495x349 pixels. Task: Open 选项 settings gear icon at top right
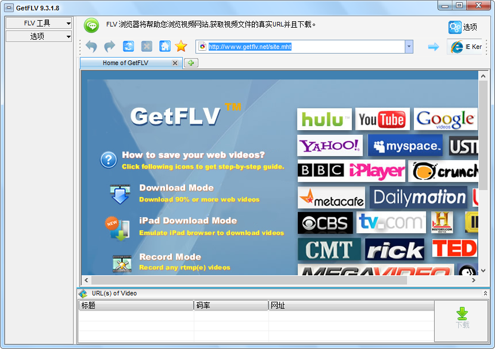pos(455,27)
